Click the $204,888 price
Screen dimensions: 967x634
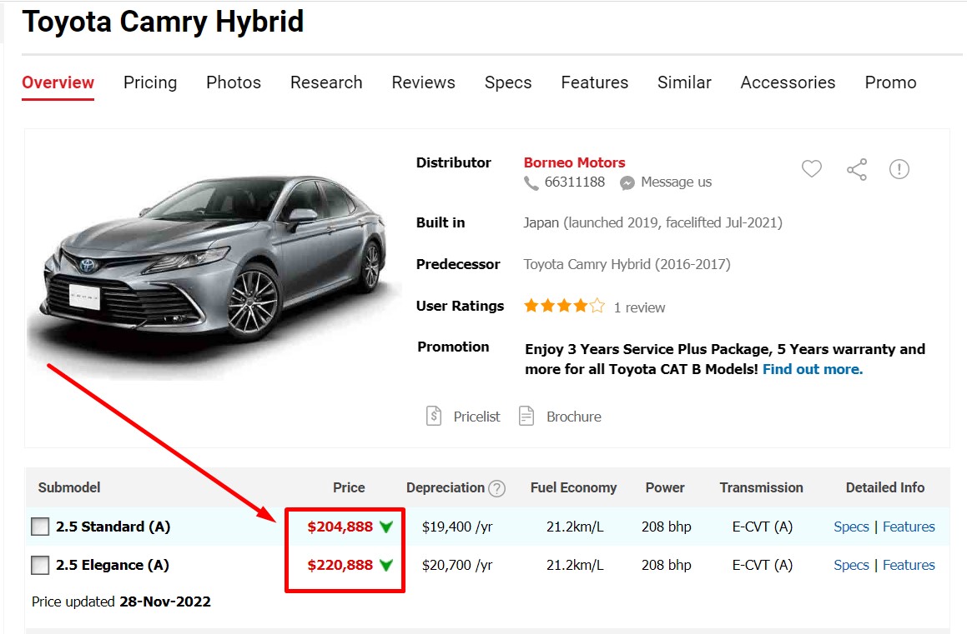pos(340,527)
